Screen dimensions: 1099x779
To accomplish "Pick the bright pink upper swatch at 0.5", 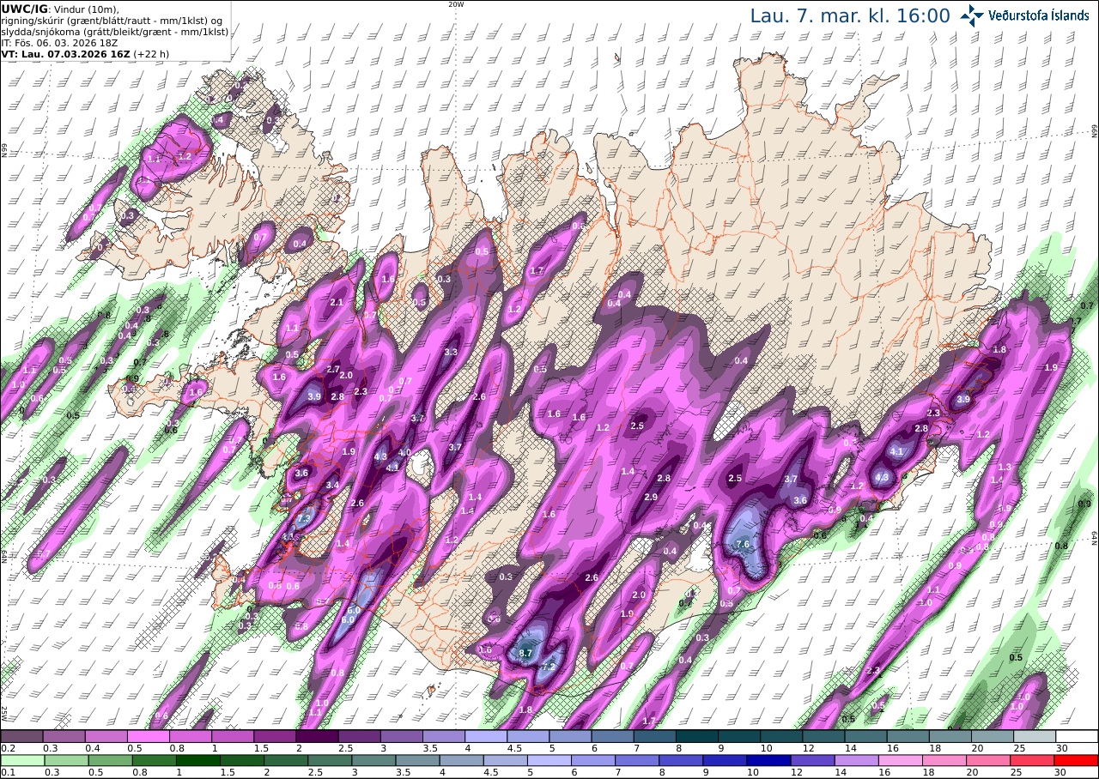I will tap(148, 736).
